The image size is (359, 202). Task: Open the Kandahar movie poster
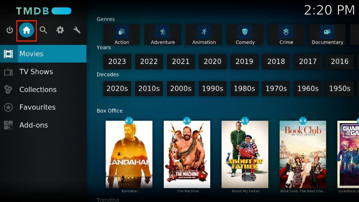point(129,154)
